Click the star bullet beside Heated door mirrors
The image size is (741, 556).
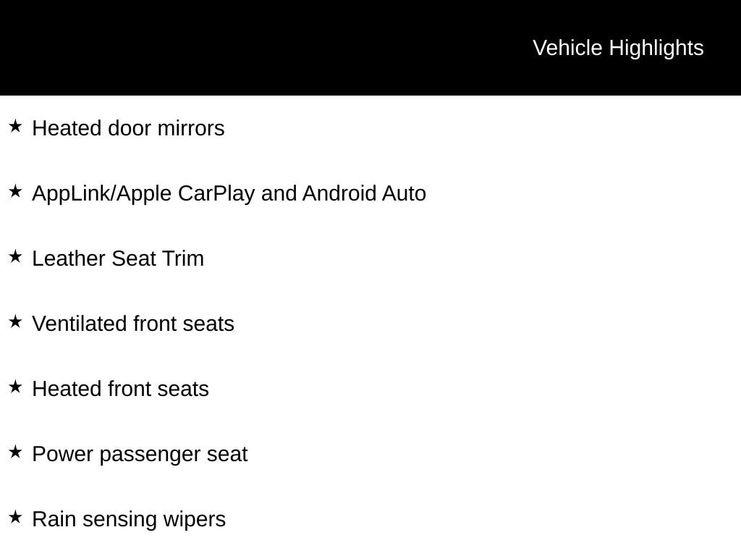tap(15, 127)
